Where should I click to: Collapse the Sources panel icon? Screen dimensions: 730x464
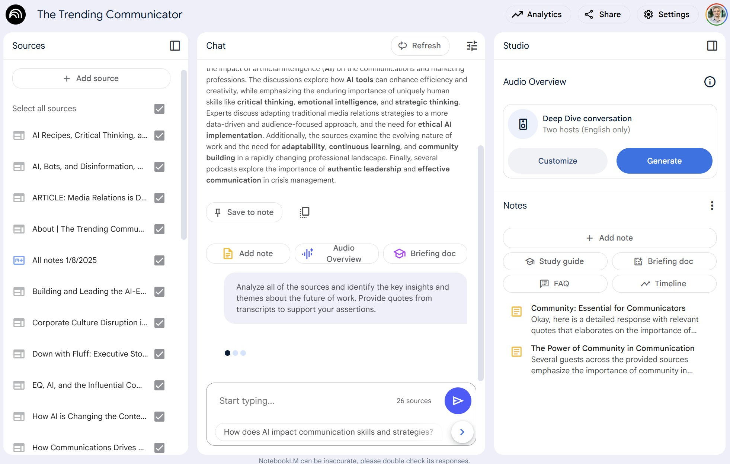click(175, 46)
